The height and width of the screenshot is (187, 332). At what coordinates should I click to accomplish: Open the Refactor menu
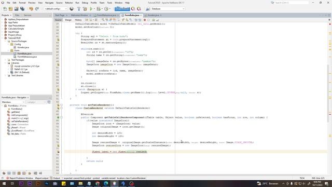click(69, 3)
